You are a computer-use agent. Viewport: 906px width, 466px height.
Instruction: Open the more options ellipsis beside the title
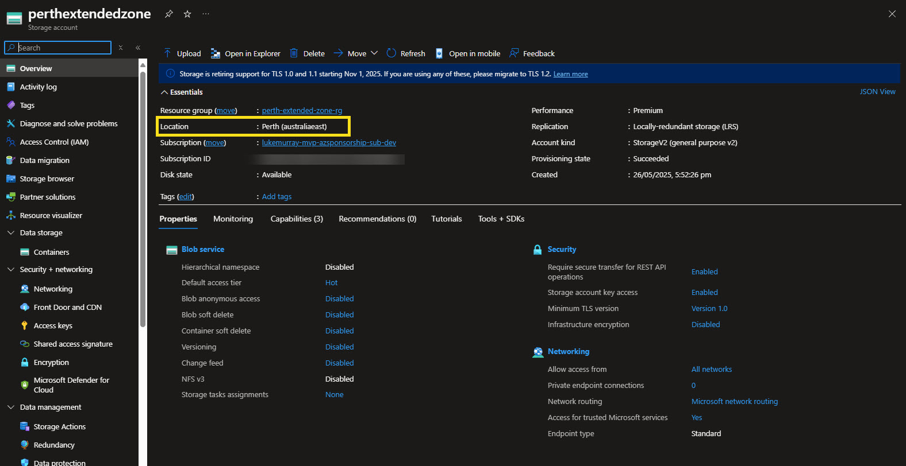pos(206,14)
